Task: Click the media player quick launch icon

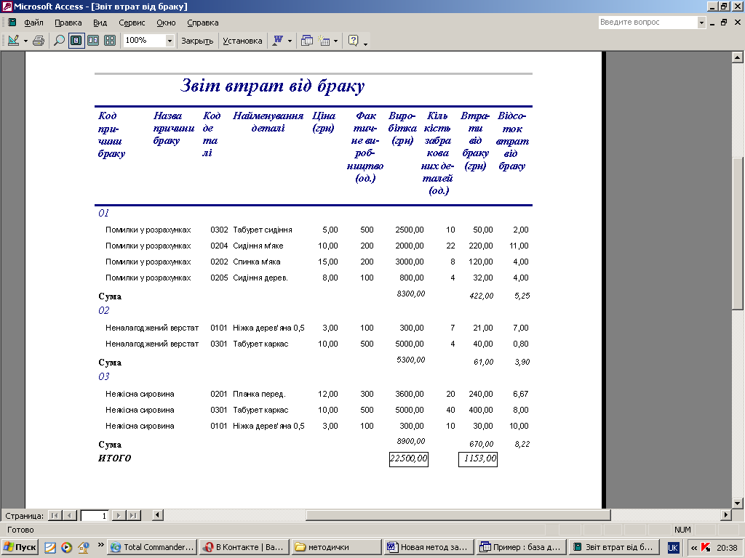Action: point(66,548)
